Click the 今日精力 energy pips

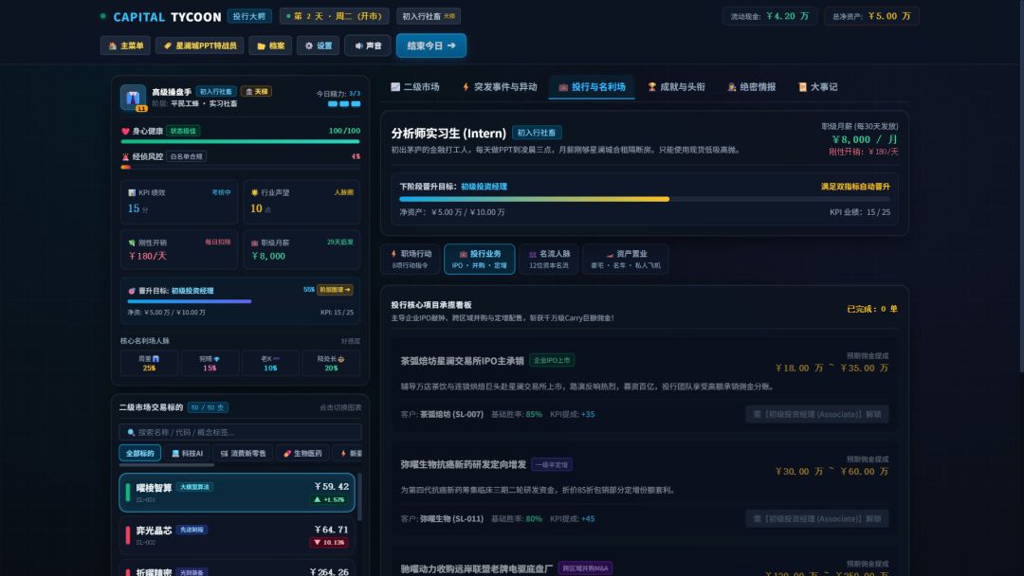click(x=344, y=103)
